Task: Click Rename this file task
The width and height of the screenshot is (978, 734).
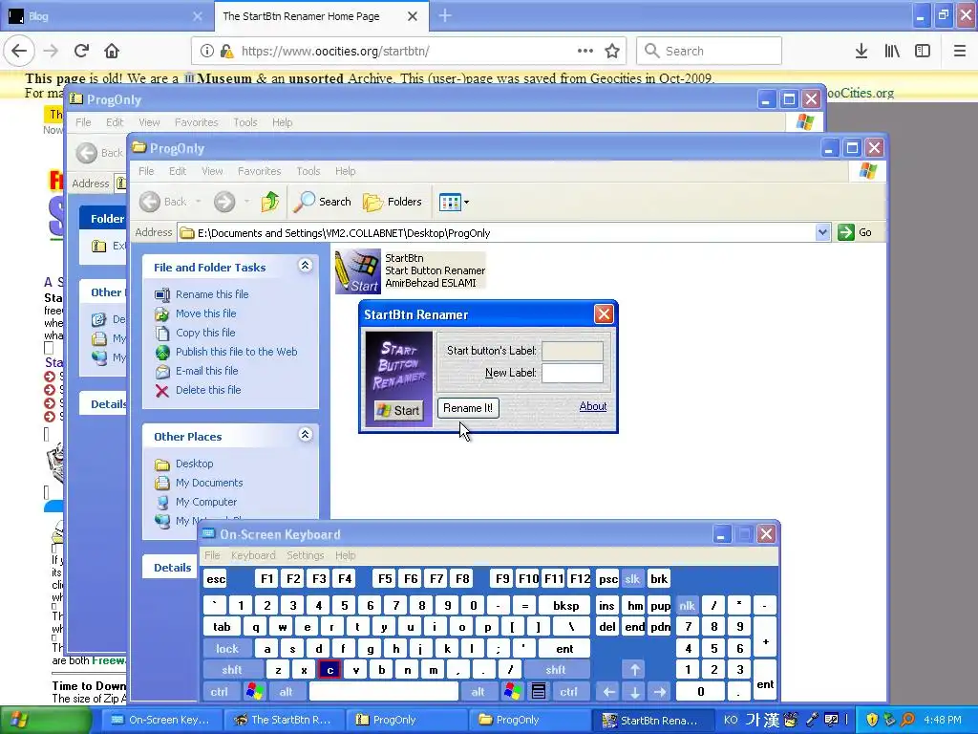Action: 212,294
